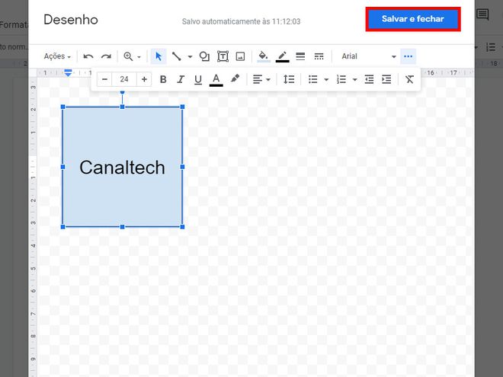Open the text color picker

[x=216, y=79]
